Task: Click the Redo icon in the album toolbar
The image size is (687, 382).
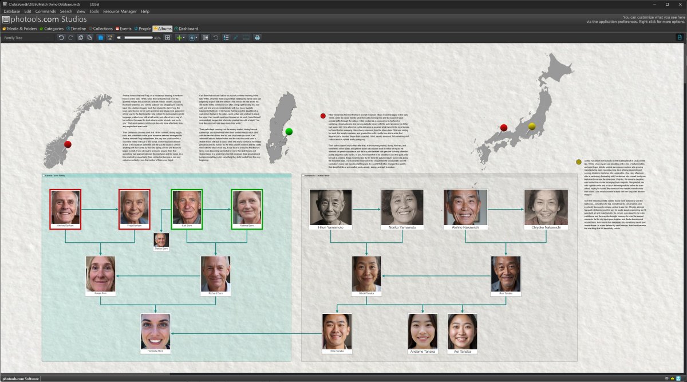Action: point(70,38)
